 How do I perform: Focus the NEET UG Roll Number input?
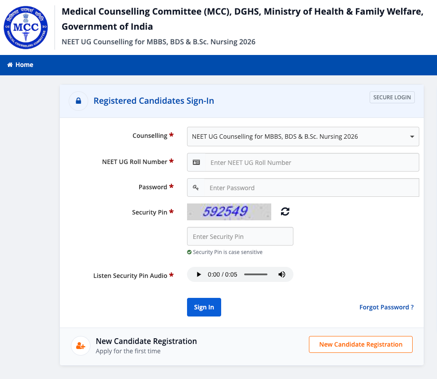(x=312, y=163)
